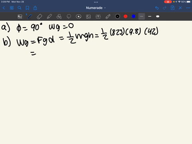Viewport: 192px width, 144px height.
Task: Add a new page
Action: pyautogui.click(x=172, y=8)
